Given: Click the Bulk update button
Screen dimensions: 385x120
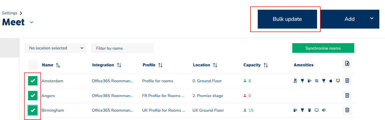Looking at the screenshot, I should [287, 19].
